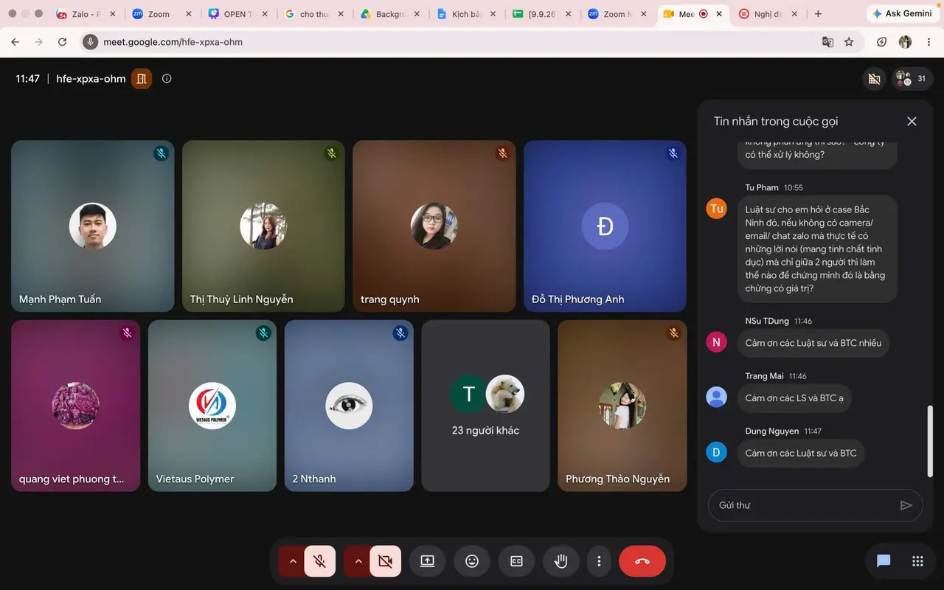Close the Zoom browser tab

pyautogui.click(x=189, y=14)
